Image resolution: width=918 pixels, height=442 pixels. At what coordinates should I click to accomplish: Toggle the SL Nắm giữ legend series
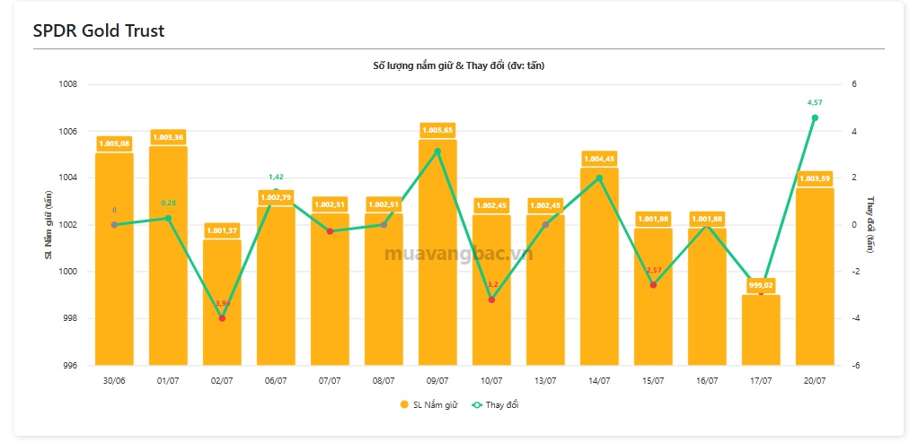(x=428, y=404)
